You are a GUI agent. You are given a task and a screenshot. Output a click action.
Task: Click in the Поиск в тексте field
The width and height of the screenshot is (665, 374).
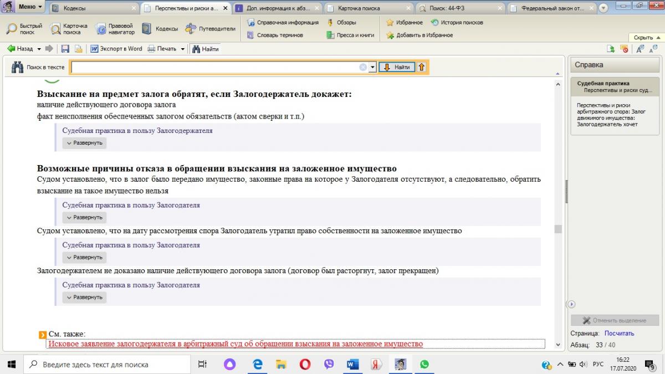[216, 67]
